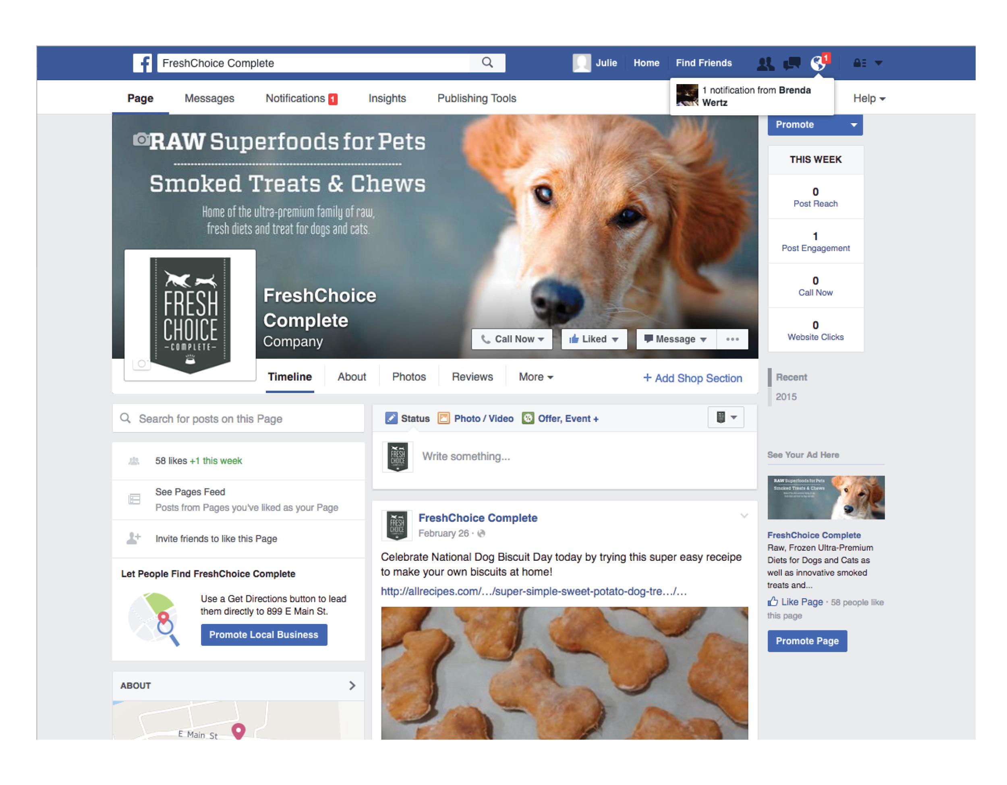1007x785 pixels.
Task: Open the post options chevron
Action: click(744, 516)
